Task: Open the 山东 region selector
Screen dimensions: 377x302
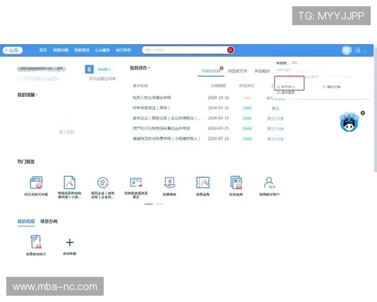Action: tap(13, 50)
